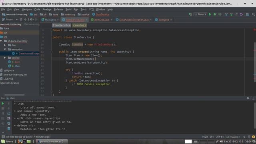256x144 pixels.
Task: Toggle soft-wrap in Run console
Action: [x=9, y=113]
